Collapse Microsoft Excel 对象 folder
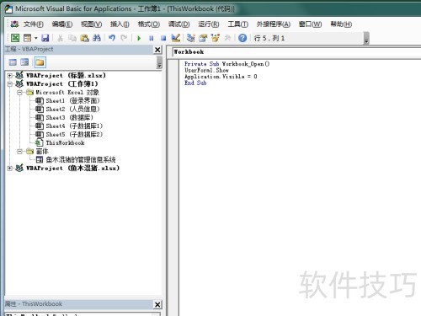The width and height of the screenshot is (421, 316). coord(19,92)
